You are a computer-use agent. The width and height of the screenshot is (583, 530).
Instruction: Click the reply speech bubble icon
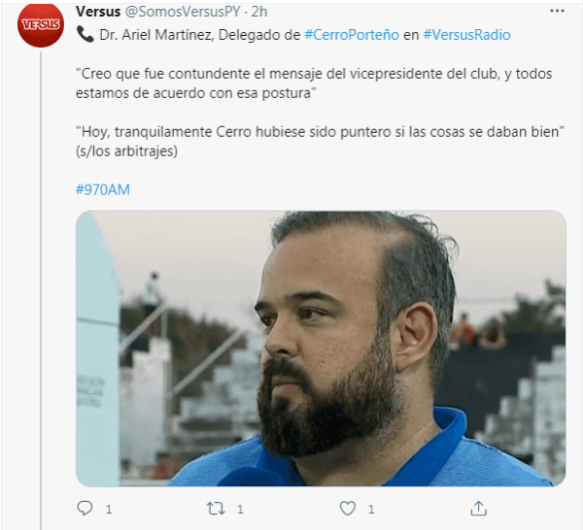(85, 508)
